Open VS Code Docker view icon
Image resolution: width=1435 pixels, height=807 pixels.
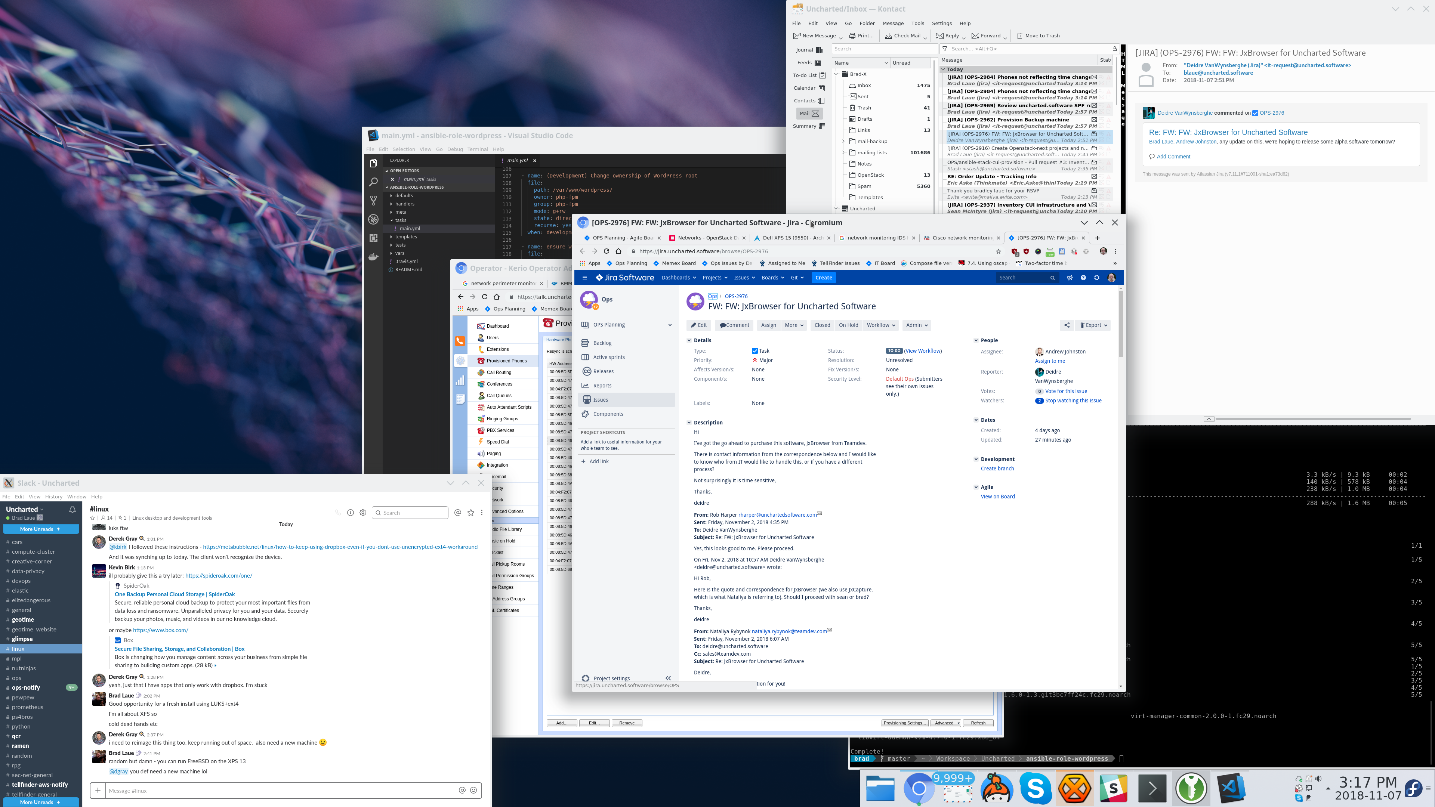coord(373,257)
